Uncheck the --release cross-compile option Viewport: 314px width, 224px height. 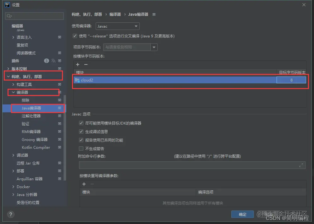[x=75, y=36]
